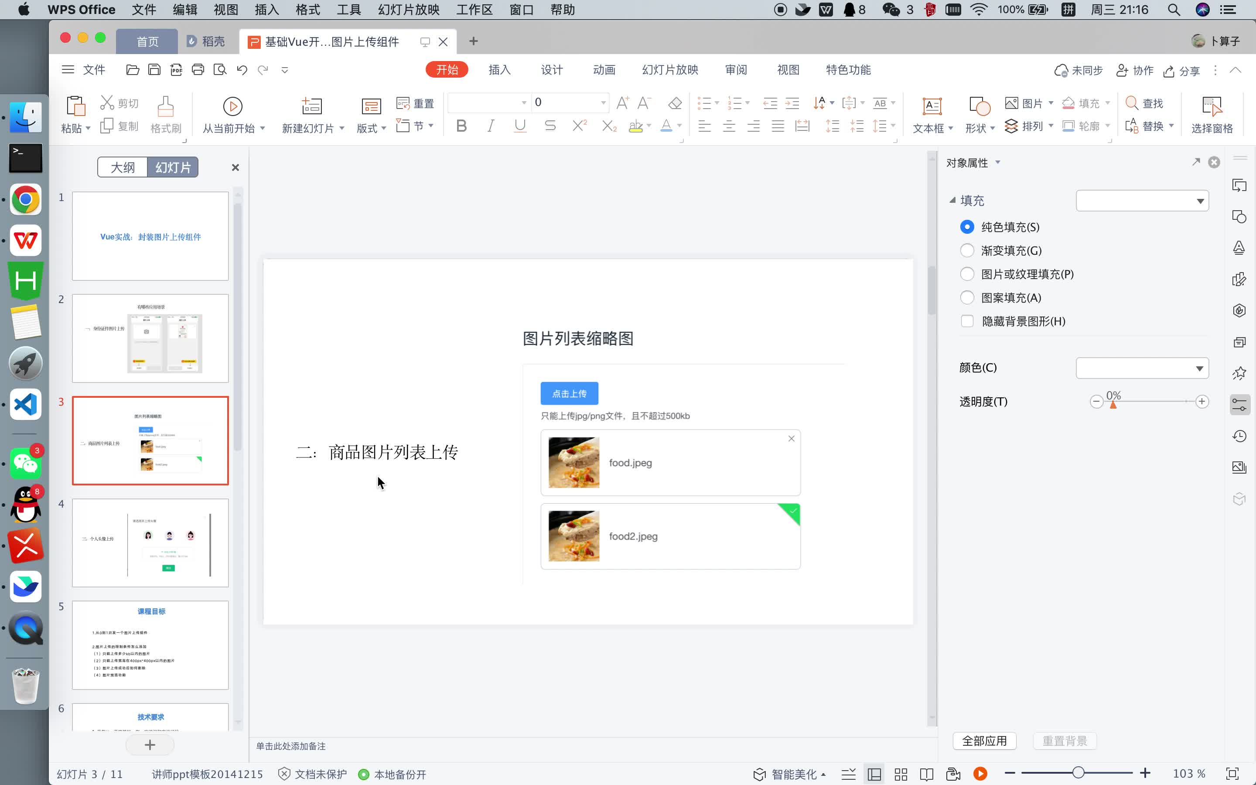The height and width of the screenshot is (785, 1256).
Task: Open the 查找 find tool
Action: (1147, 103)
